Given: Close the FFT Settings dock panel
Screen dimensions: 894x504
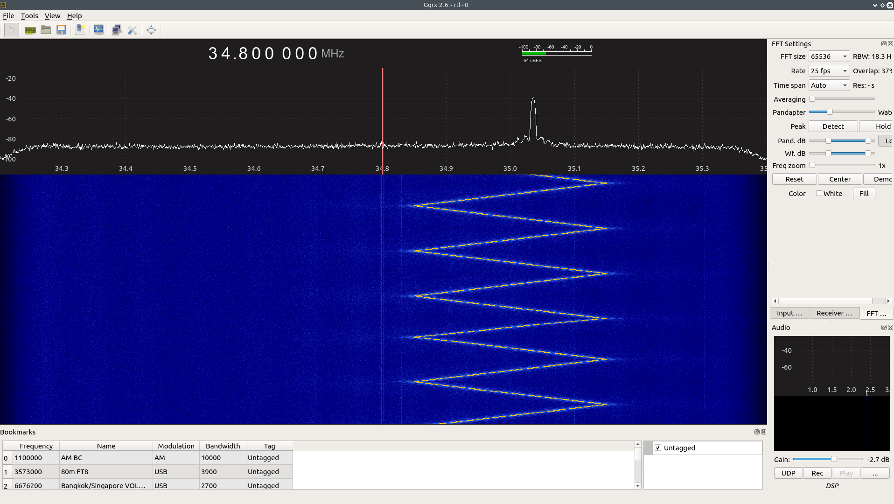Looking at the screenshot, I should point(890,44).
